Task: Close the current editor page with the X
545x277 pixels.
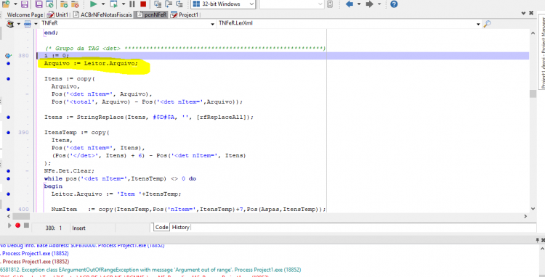Action: pos(531,13)
